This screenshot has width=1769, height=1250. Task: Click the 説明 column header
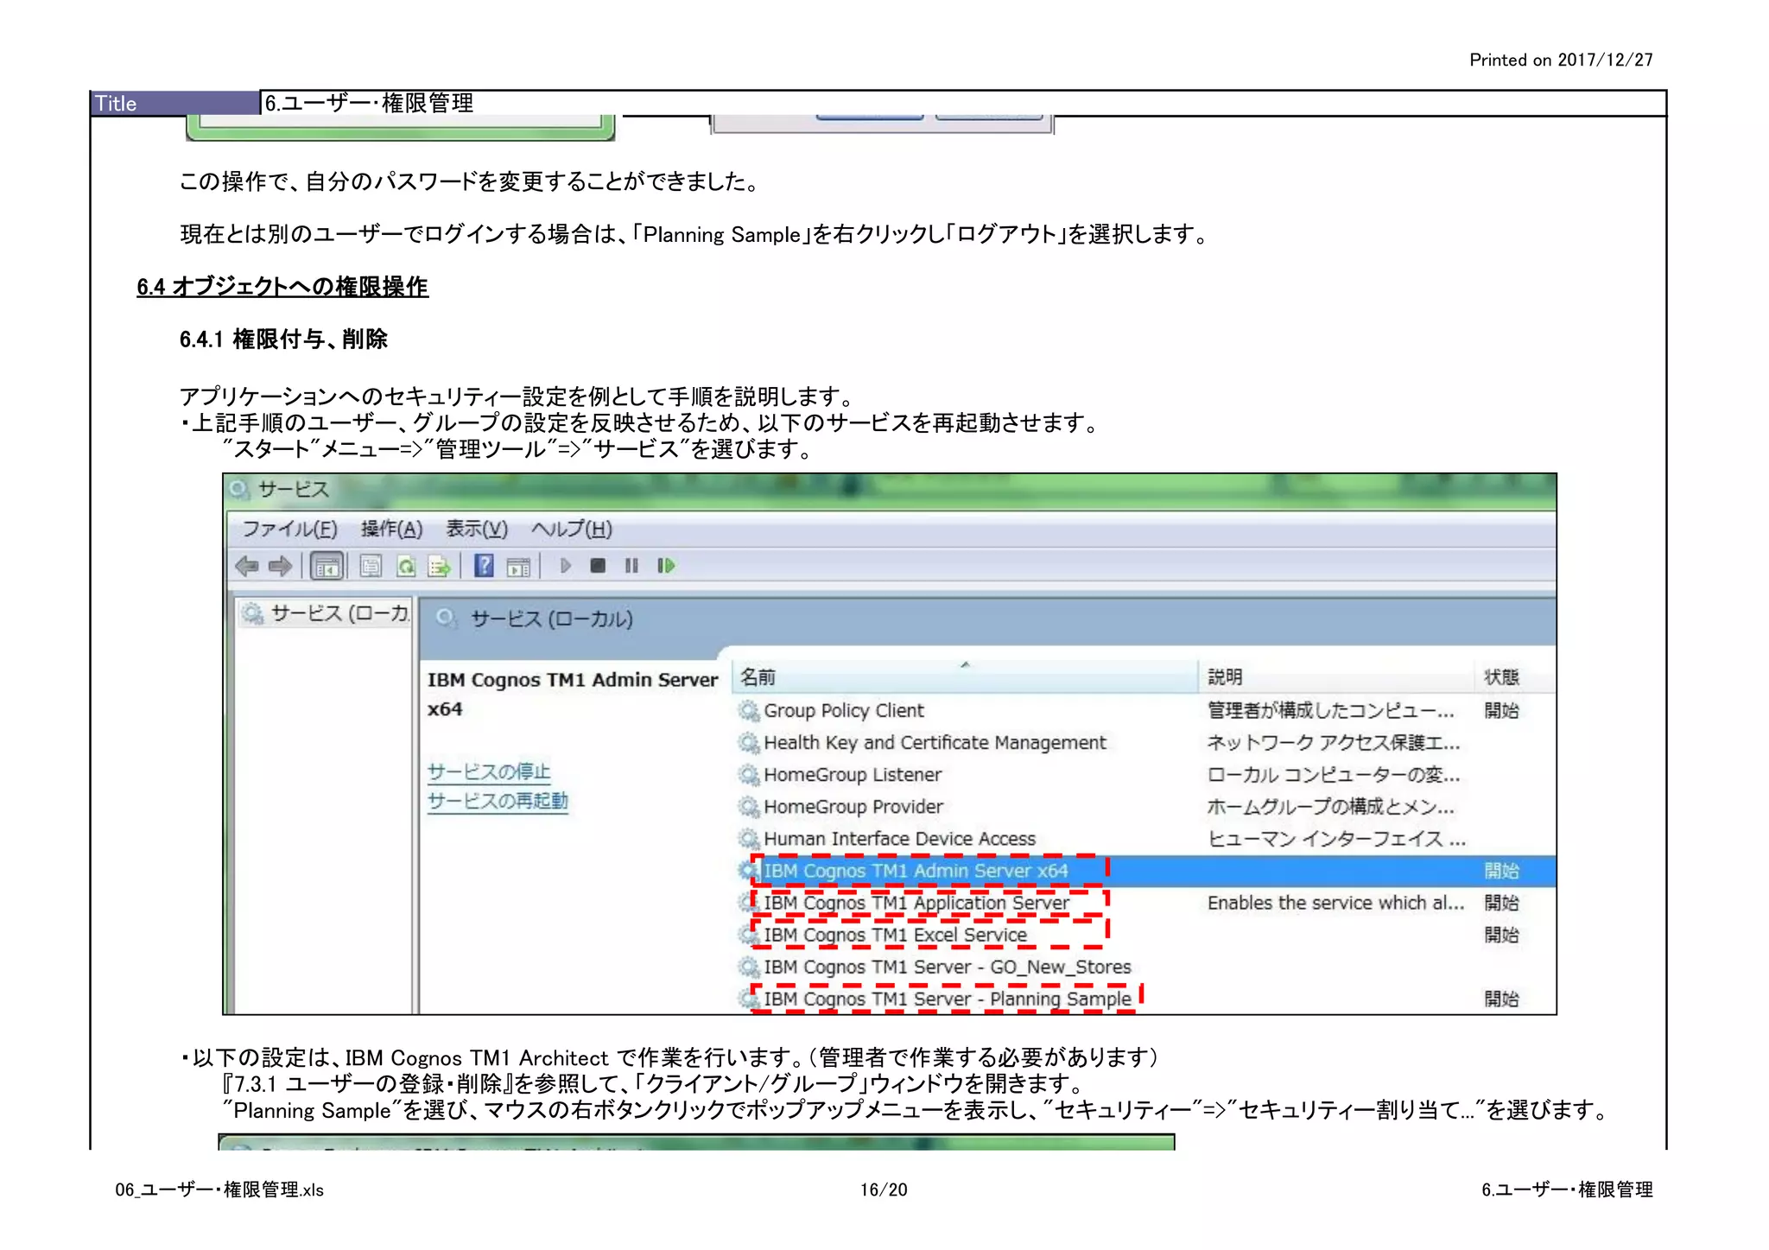pos(1335,677)
